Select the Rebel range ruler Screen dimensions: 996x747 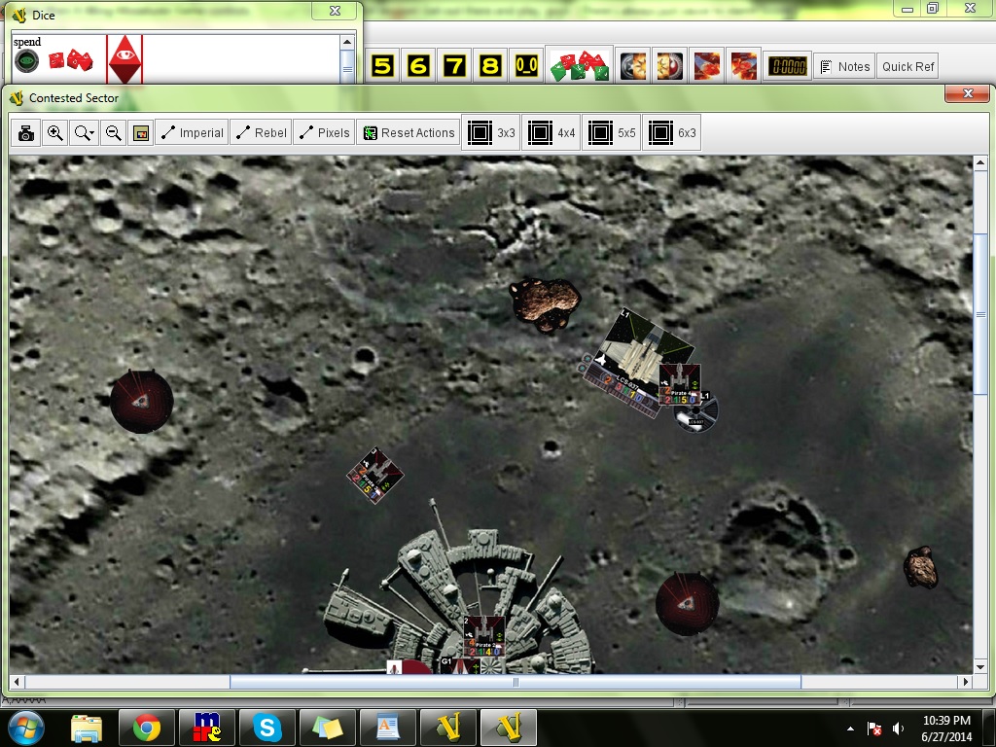point(261,133)
